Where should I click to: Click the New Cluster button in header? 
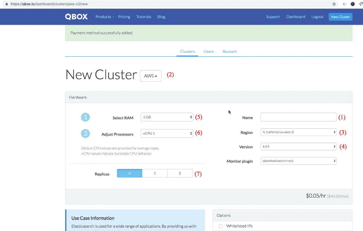coord(340,17)
